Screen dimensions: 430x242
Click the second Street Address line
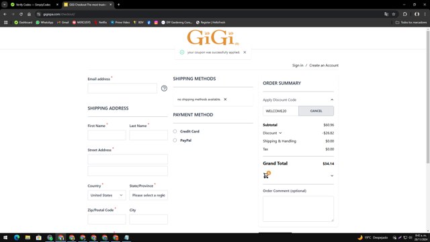click(128, 171)
